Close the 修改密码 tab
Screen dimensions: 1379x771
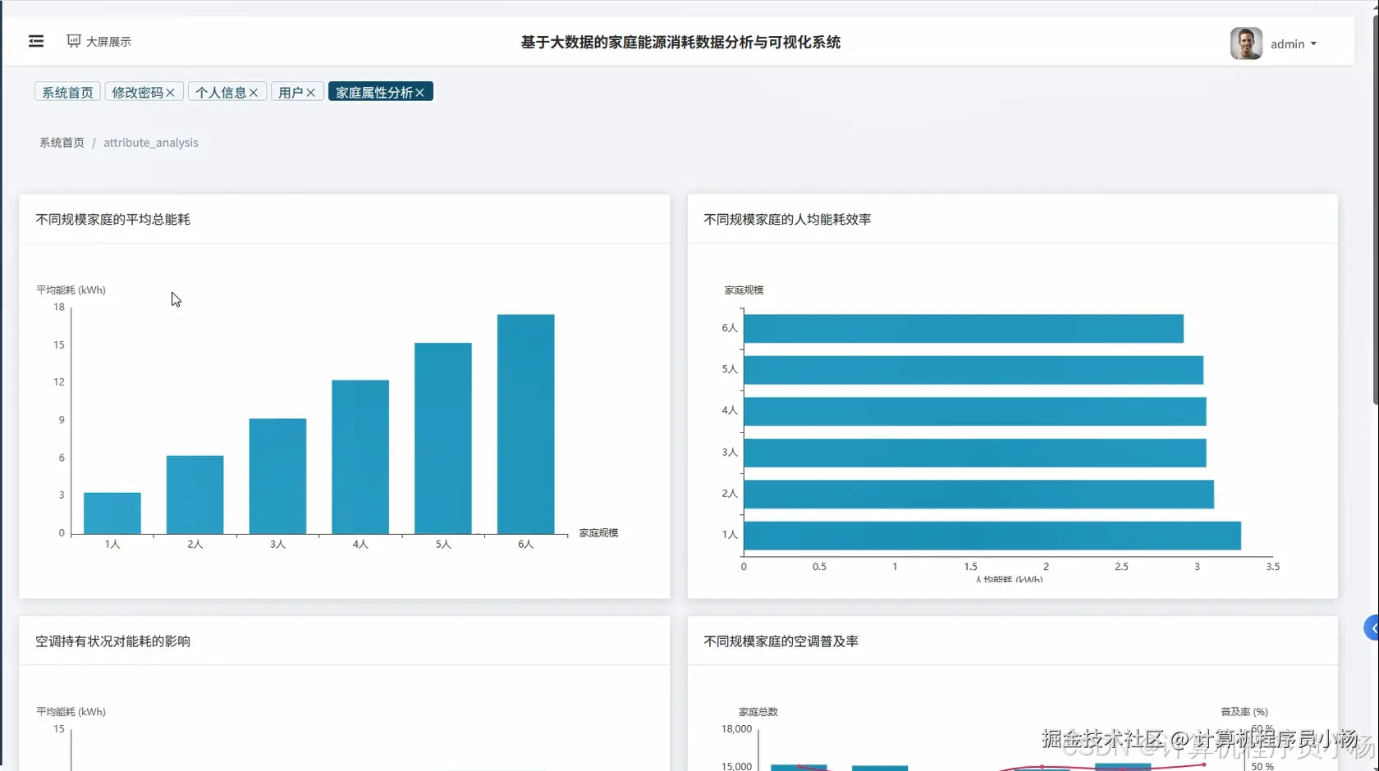coord(171,93)
